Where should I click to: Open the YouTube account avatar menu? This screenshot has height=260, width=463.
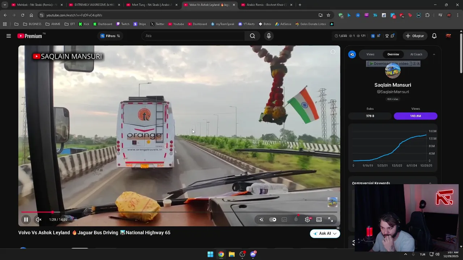[x=449, y=36]
